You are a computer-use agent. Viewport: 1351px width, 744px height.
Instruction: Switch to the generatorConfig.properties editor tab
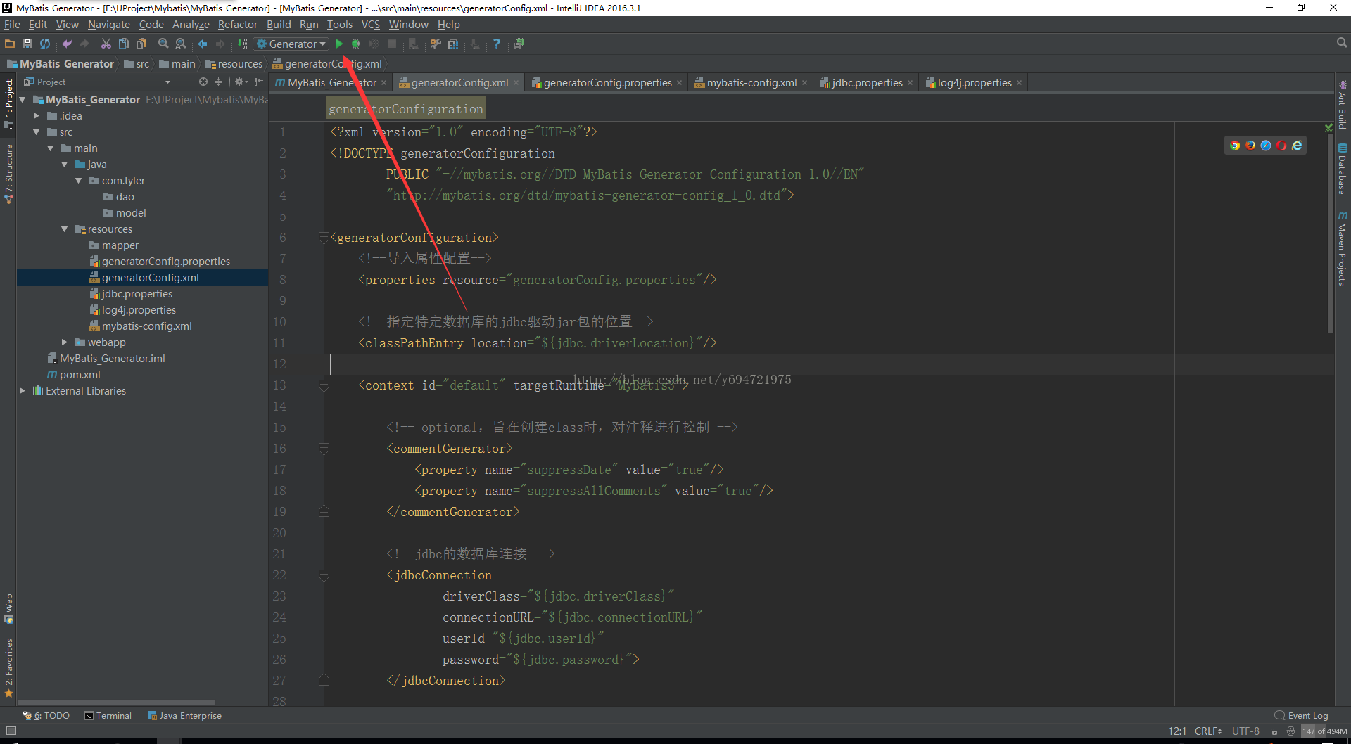coord(607,83)
